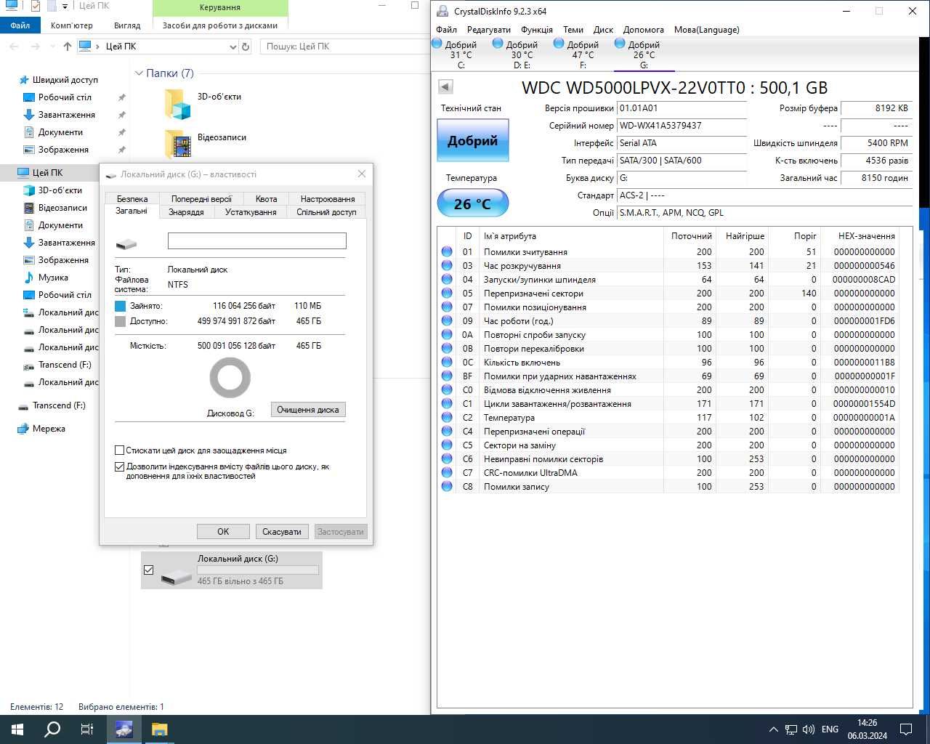Open the Функція menu

pos(537,30)
